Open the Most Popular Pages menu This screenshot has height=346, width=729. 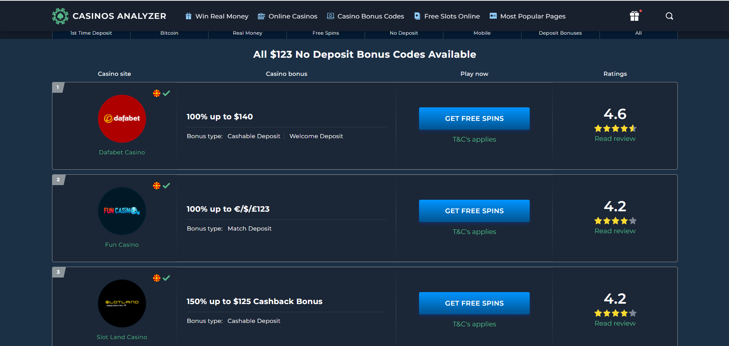click(533, 16)
